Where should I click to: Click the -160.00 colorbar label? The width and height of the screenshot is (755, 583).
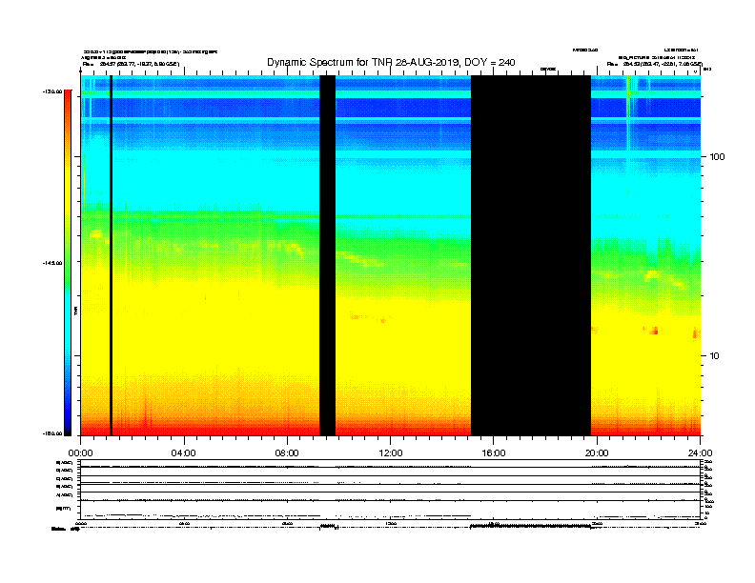click(53, 433)
